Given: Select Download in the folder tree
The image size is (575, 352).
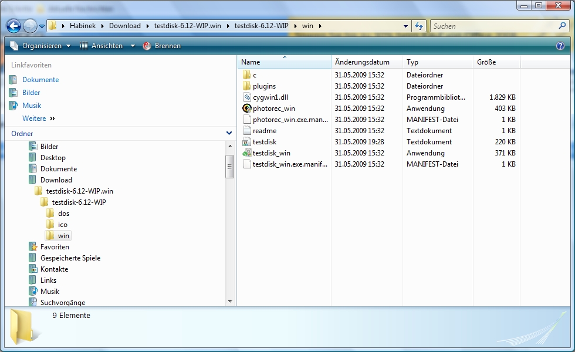Looking at the screenshot, I should tap(56, 180).
